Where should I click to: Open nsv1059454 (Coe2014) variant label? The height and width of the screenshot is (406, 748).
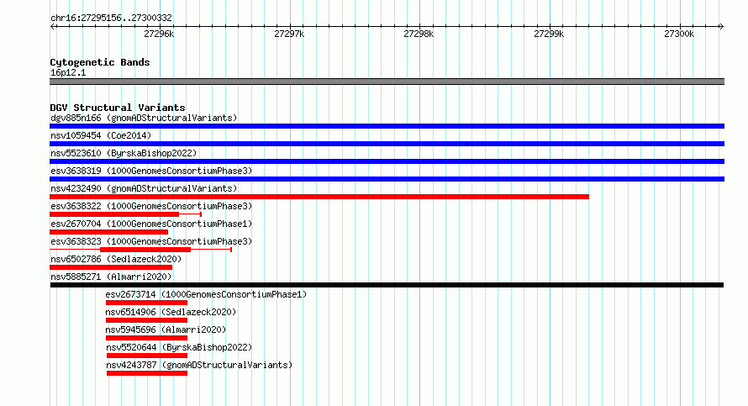point(101,135)
